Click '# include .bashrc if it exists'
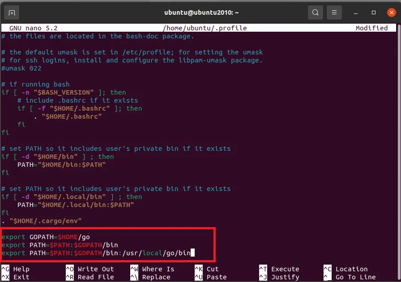Screen dimensions: 401x282 pyautogui.click(x=78, y=100)
